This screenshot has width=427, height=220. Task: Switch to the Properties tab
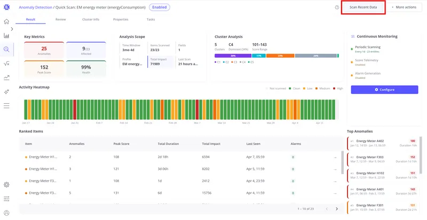[121, 19]
